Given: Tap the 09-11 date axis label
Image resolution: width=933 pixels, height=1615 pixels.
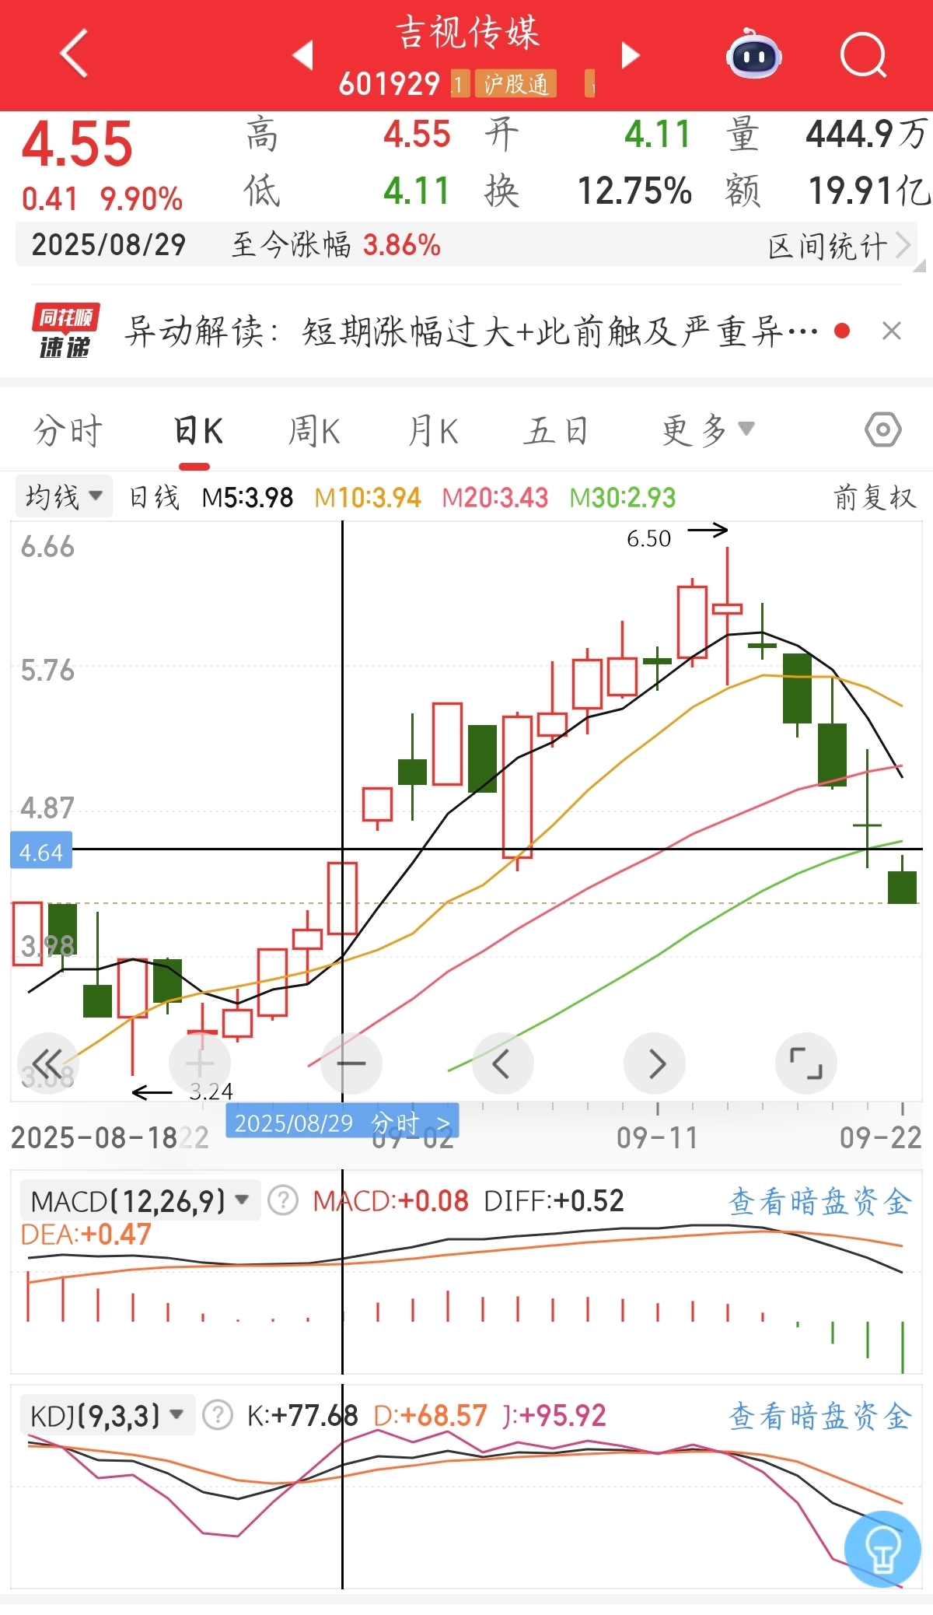Looking at the screenshot, I should (657, 1137).
